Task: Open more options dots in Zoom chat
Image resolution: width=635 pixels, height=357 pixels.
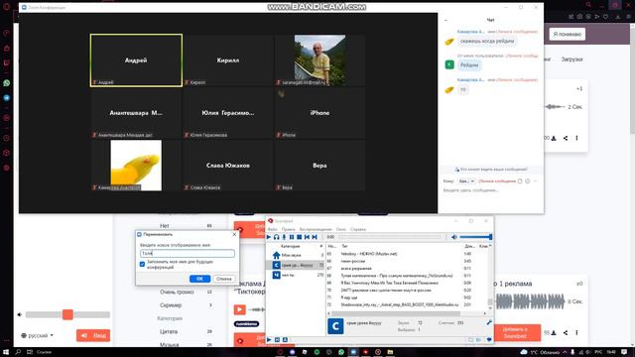Action: [x=536, y=180]
